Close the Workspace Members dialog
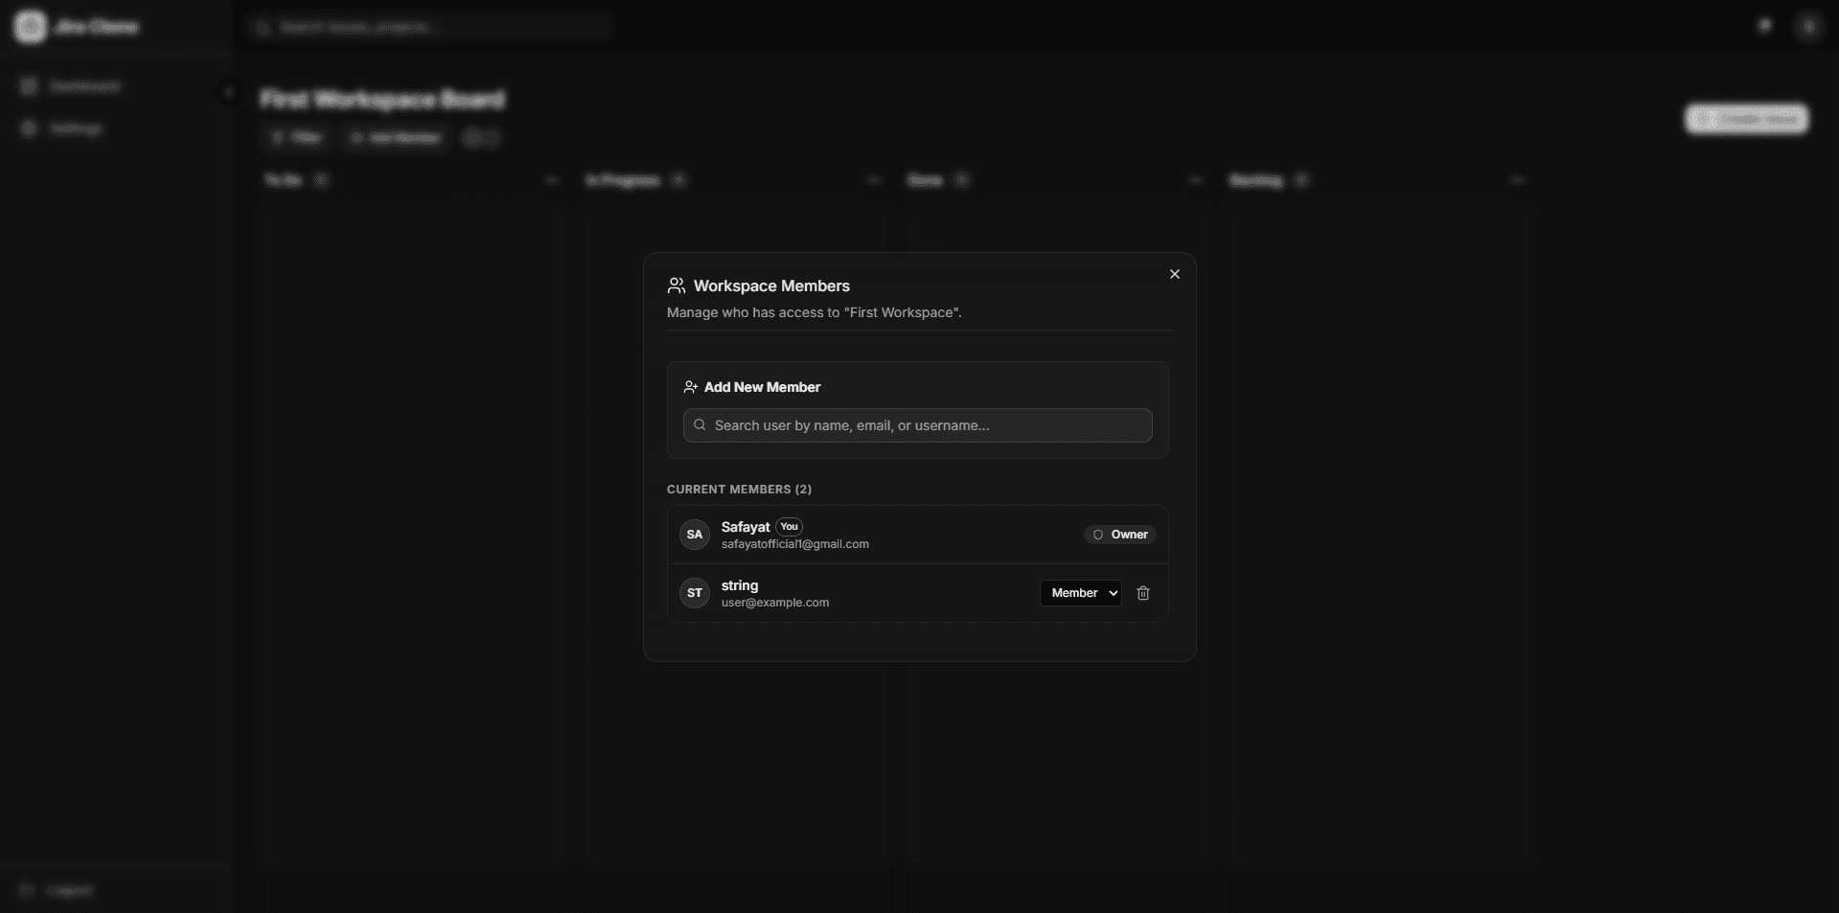Image resolution: width=1839 pixels, height=913 pixels. (x=1174, y=274)
